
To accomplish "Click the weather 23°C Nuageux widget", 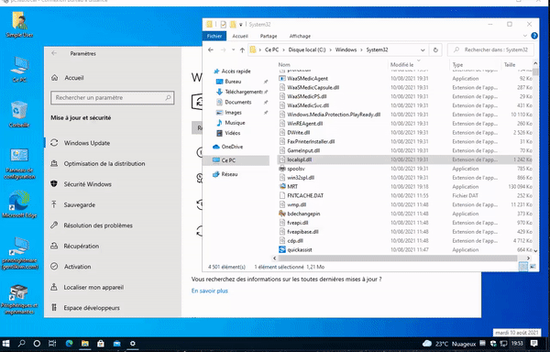I will pos(449,344).
